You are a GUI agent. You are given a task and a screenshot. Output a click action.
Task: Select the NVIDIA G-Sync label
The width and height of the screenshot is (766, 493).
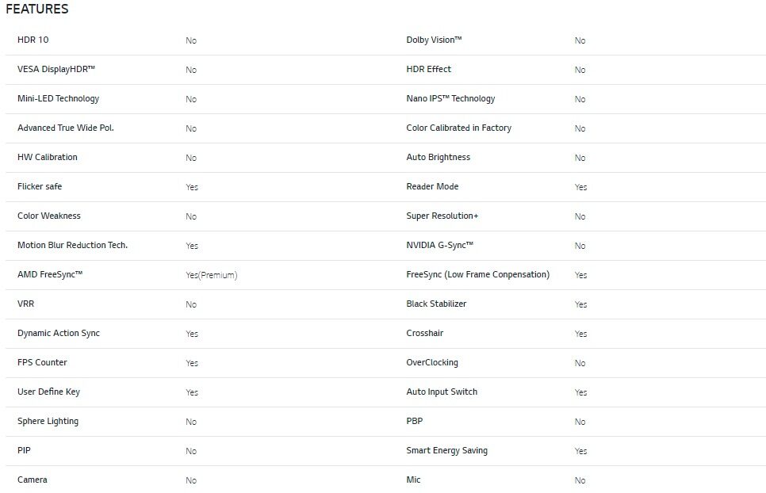439,245
